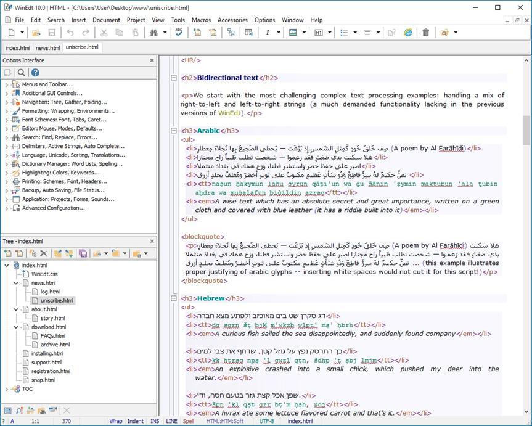Image resolution: width=532 pixels, height=426 pixels.
Task: Click the search icon in Options Interface
Action: 22,73
